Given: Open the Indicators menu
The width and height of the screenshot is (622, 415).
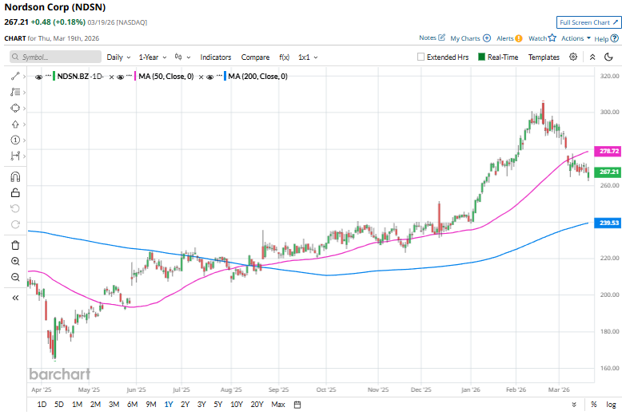Looking at the screenshot, I should (x=215, y=57).
